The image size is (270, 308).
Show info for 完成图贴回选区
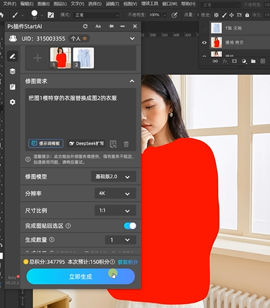(x=68, y=226)
